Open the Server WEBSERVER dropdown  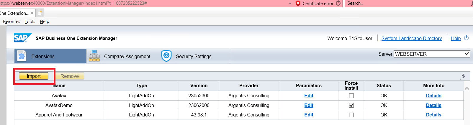432,54
